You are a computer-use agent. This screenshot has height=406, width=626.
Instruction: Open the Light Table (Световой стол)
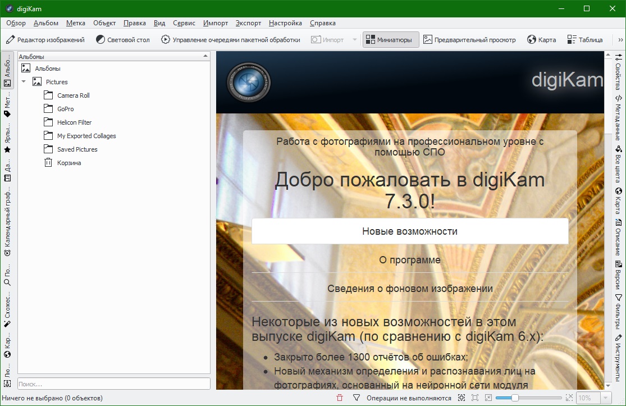click(122, 39)
